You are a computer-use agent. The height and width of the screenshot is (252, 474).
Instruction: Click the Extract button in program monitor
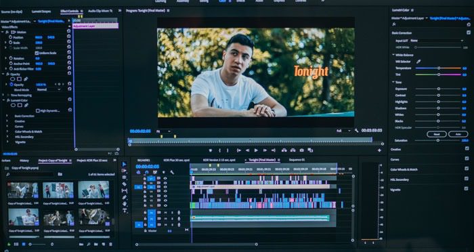[293, 150]
